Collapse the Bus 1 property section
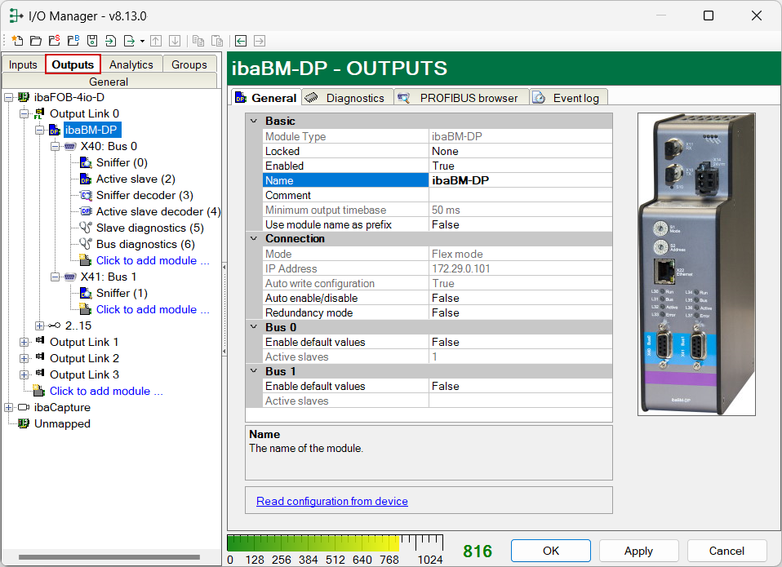 (254, 371)
